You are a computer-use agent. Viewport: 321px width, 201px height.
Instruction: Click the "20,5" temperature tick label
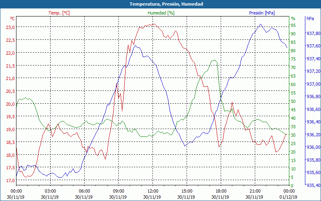(10, 91)
